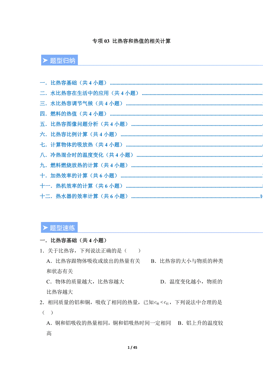Click question 1 option C 物体的质量越大
Image resolution: width=263 pixels, height=372 pixels.
(x=85, y=282)
